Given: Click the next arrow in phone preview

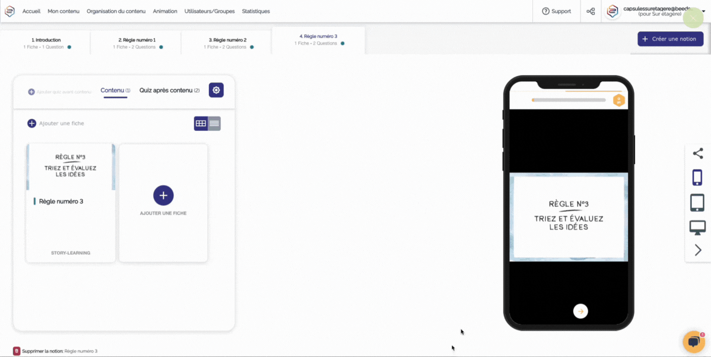Looking at the screenshot, I should [x=580, y=311].
